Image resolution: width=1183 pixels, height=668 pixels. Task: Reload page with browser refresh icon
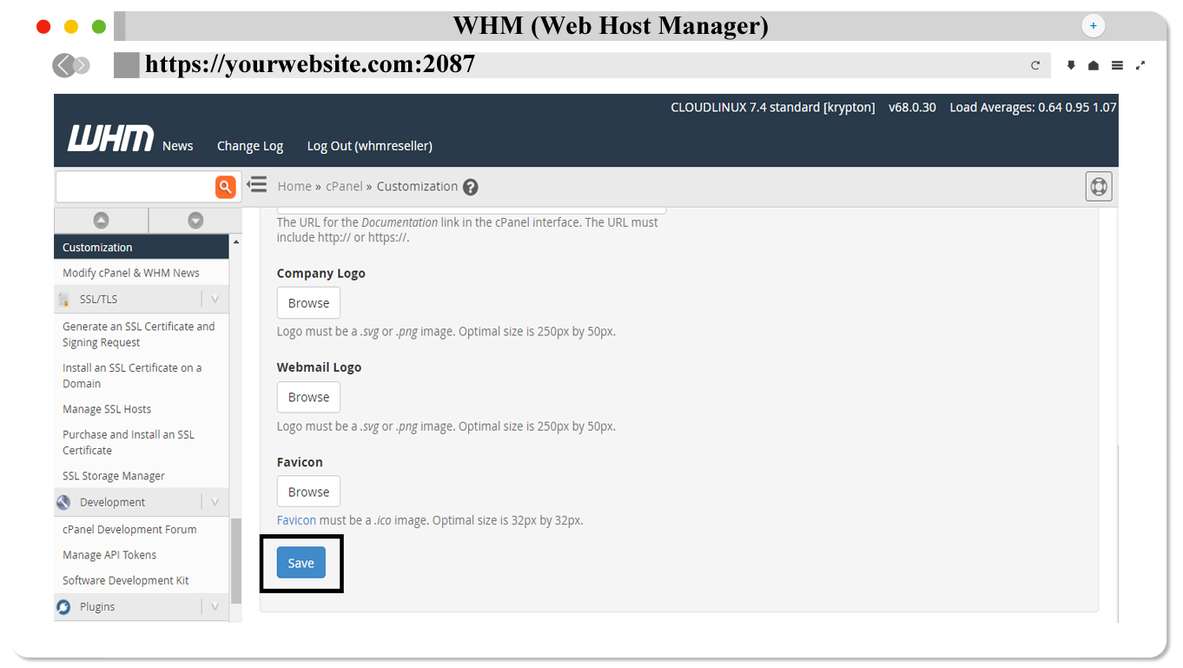[1035, 65]
